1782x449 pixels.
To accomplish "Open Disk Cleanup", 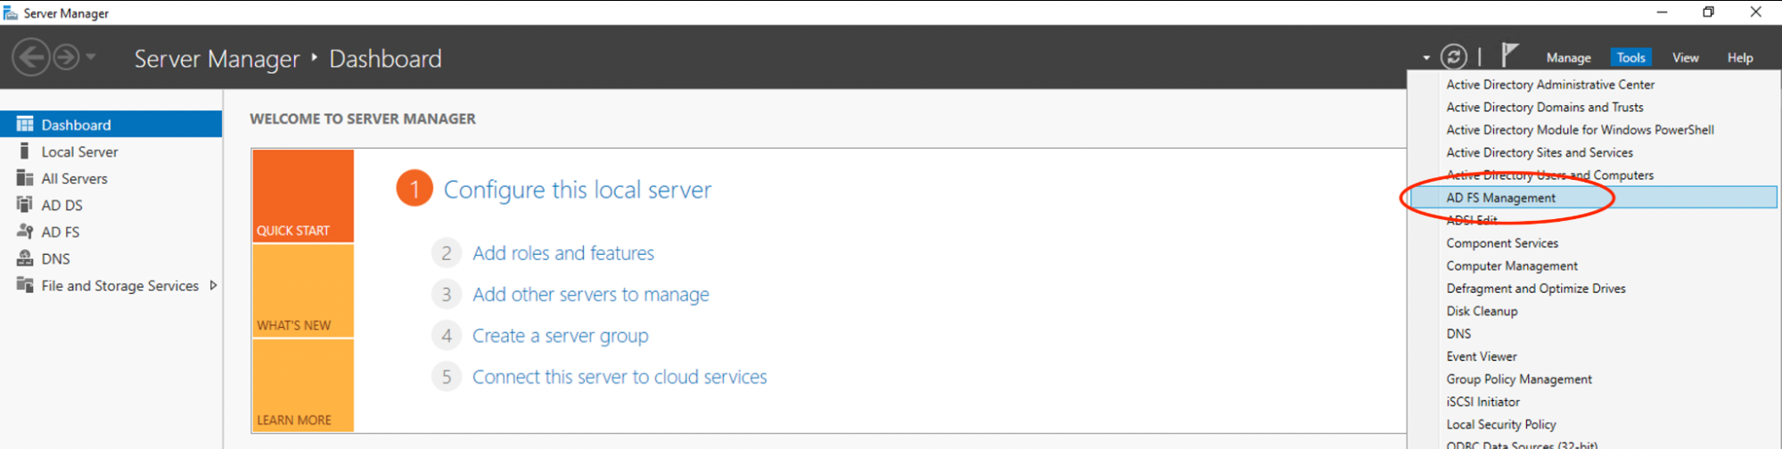I will coord(1482,311).
